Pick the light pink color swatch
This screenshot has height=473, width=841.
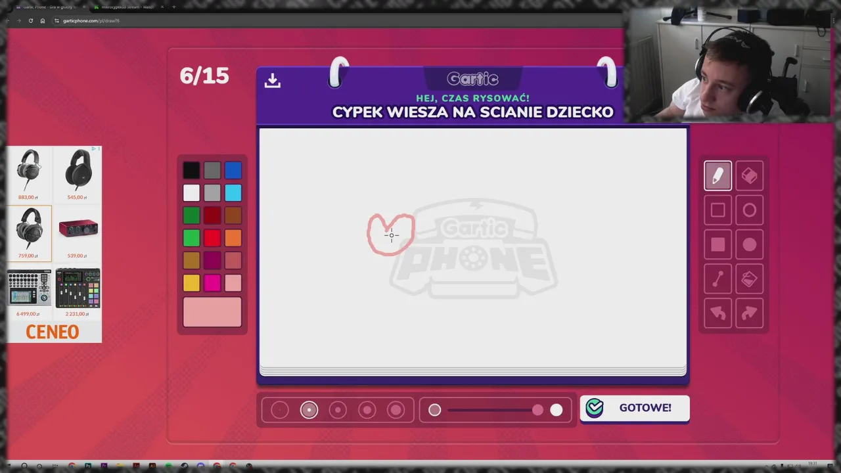(x=233, y=283)
